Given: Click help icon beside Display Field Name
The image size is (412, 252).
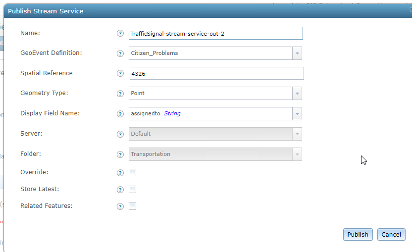Looking at the screenshot, I should coord(120,114).
